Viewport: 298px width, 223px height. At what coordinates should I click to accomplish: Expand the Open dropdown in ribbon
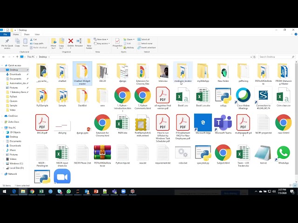coord(129,39)
